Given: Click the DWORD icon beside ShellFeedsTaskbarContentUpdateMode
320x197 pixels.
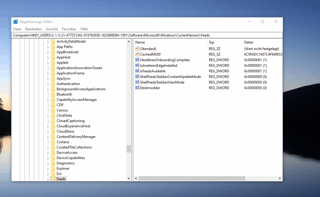Looking at the screenshot, I should pos(137,76).
